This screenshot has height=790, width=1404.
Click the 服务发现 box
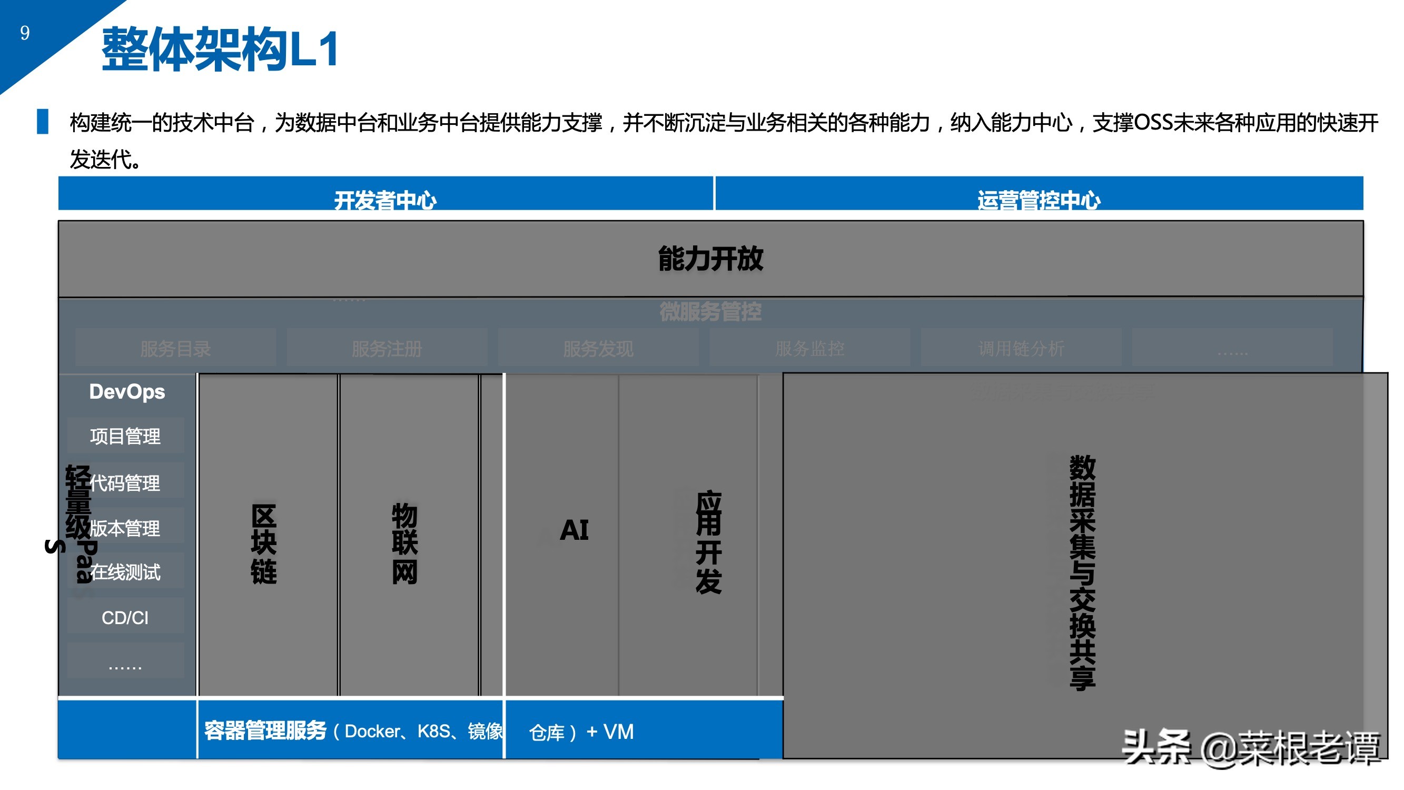(598, 348)
